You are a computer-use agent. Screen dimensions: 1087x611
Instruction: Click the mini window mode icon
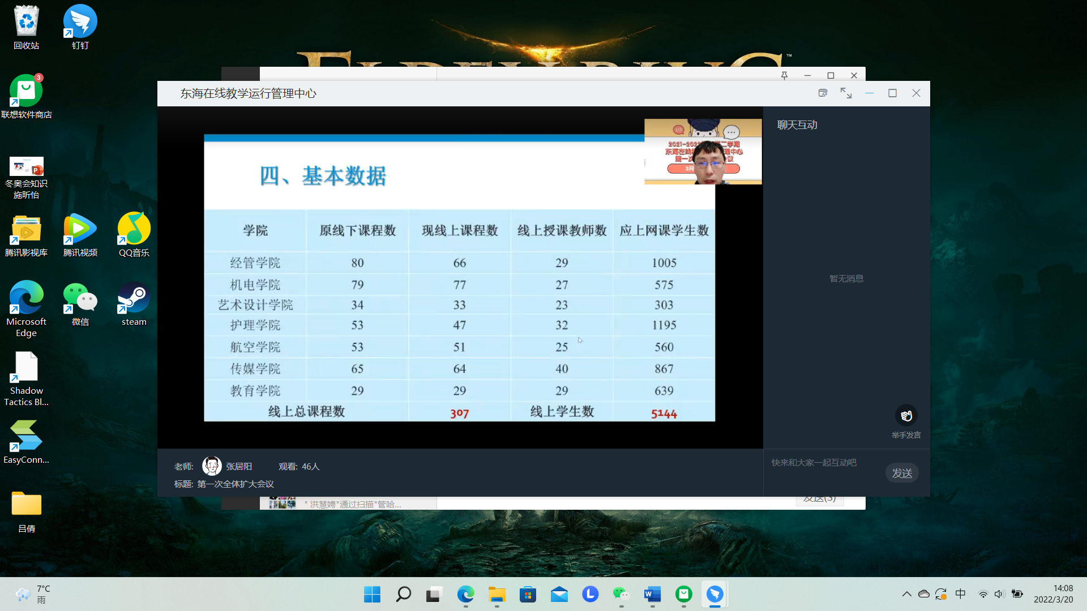(x=823, y=93)
